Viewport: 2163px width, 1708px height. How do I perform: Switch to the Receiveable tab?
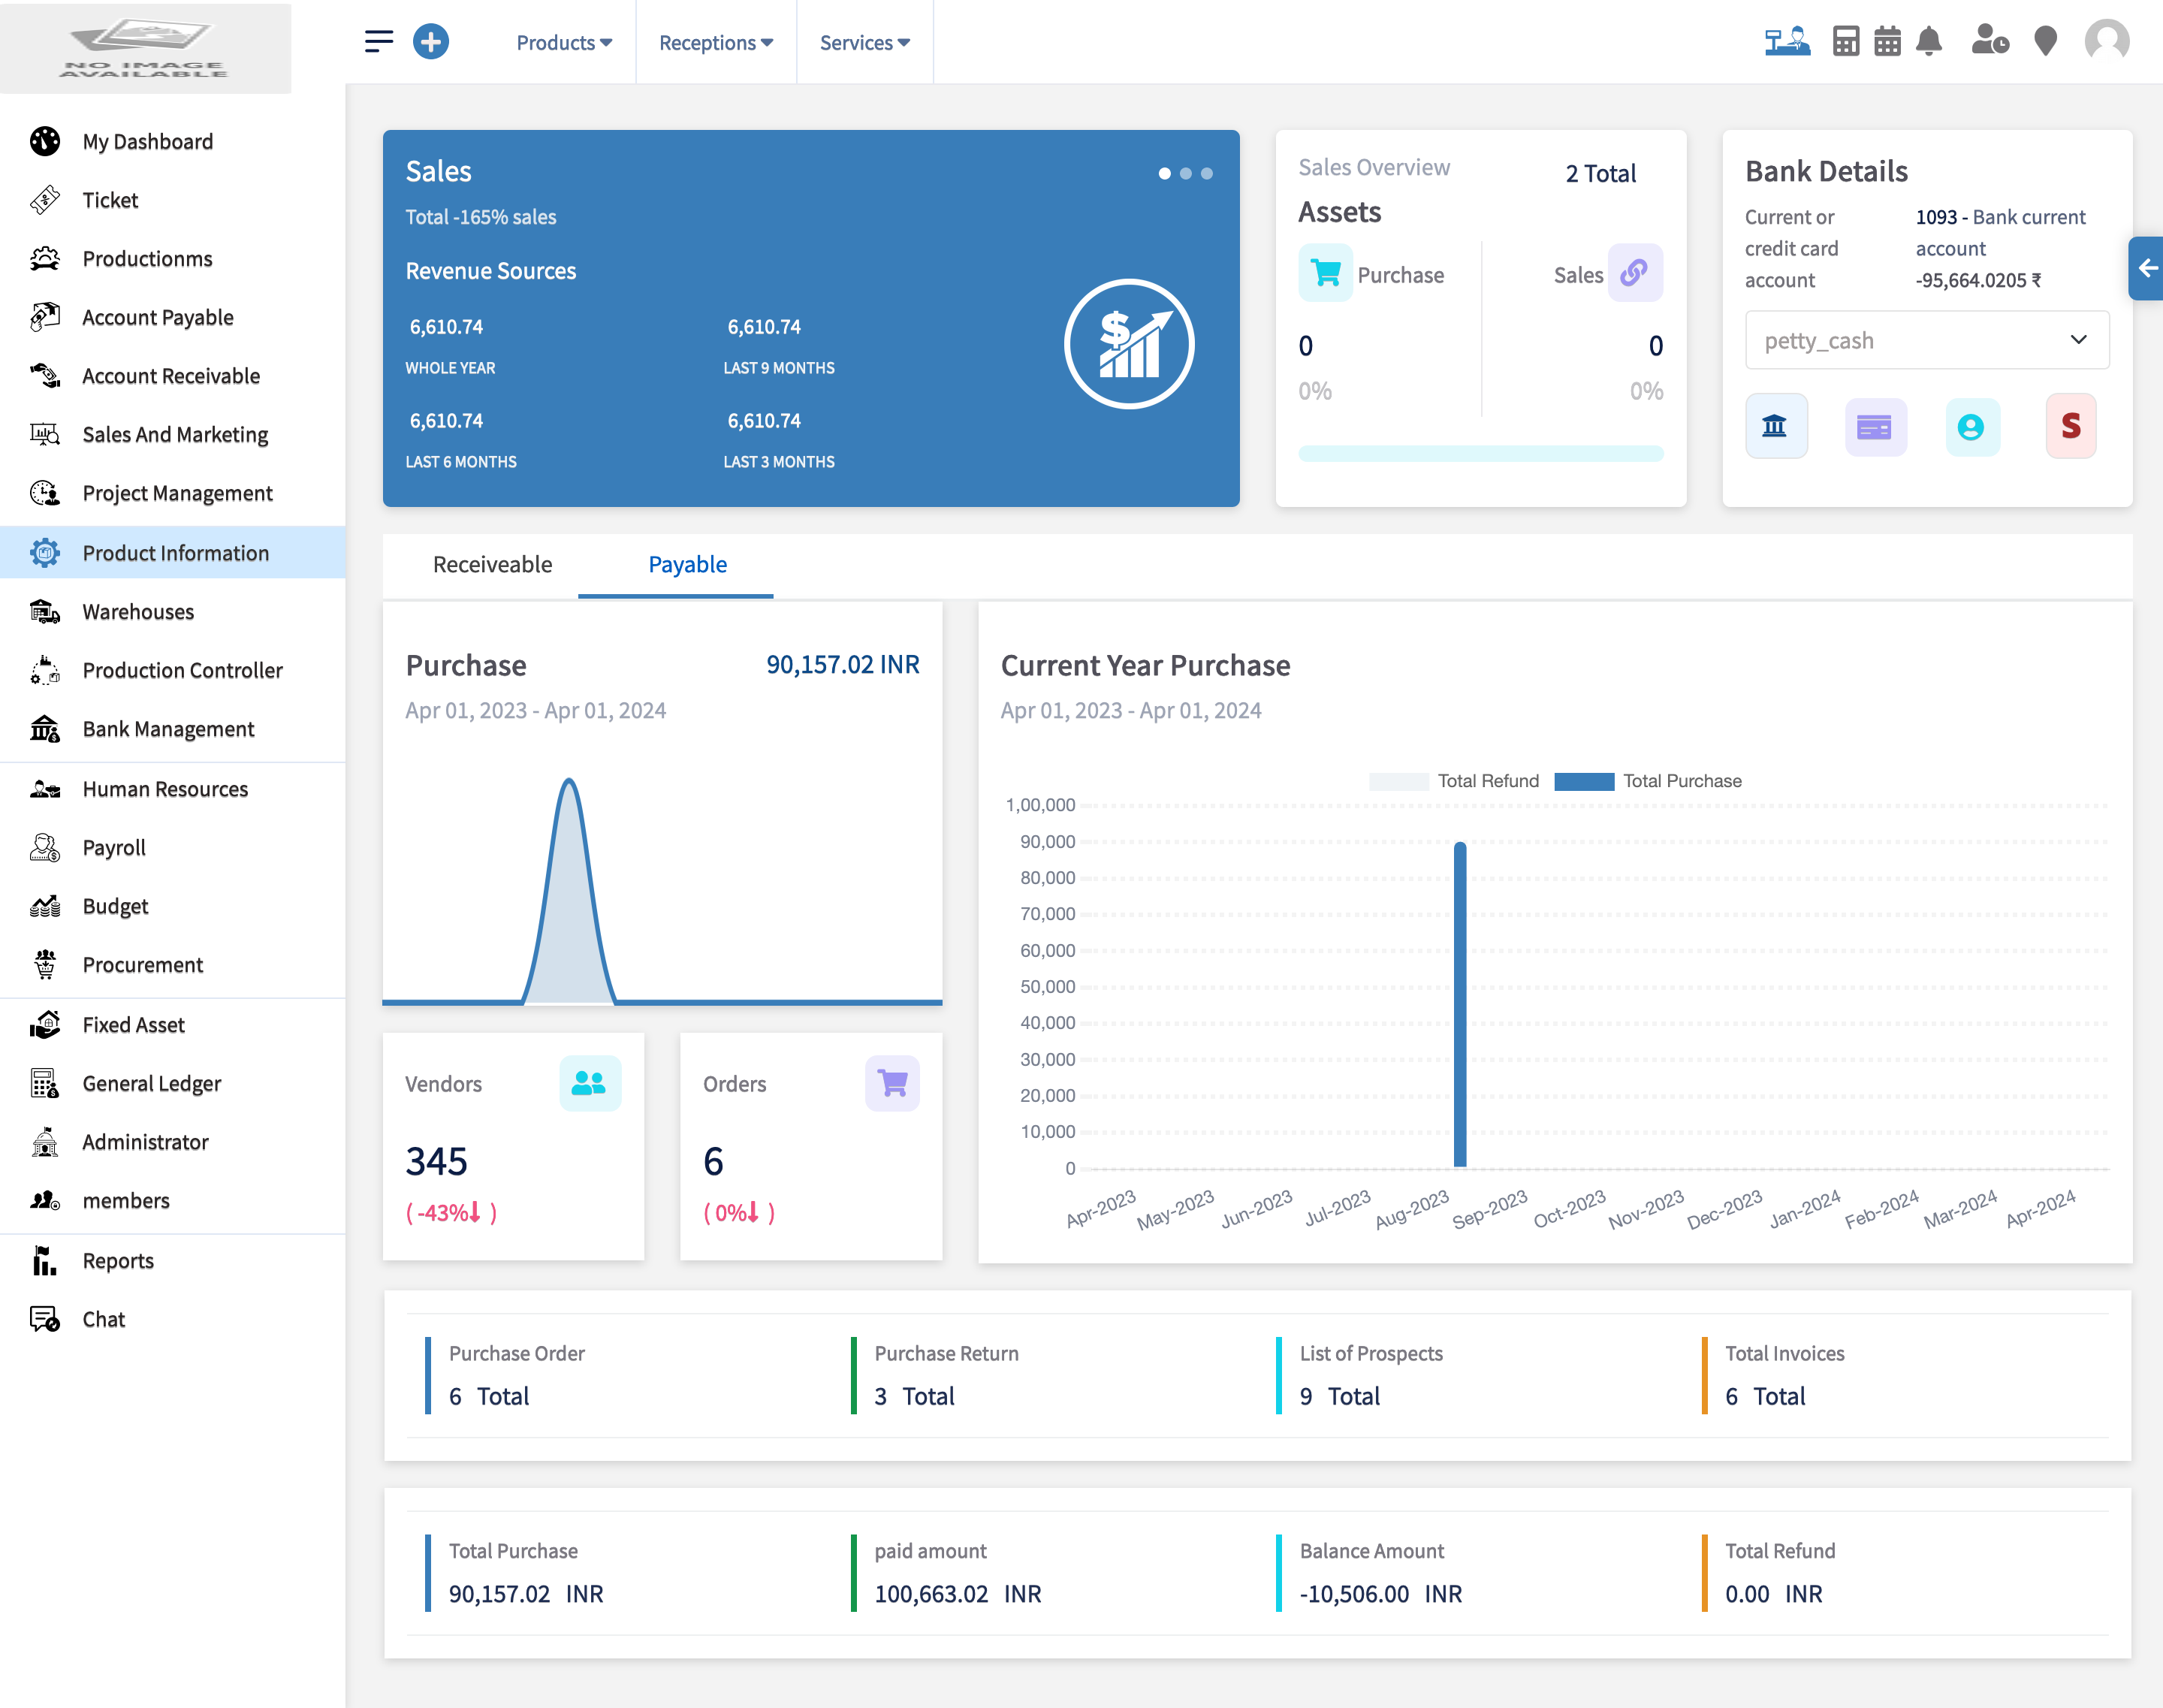pos(492,565)
